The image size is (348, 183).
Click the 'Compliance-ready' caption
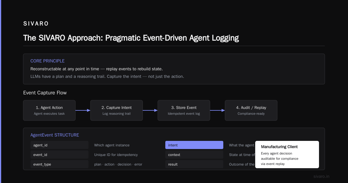coord(251,114)
